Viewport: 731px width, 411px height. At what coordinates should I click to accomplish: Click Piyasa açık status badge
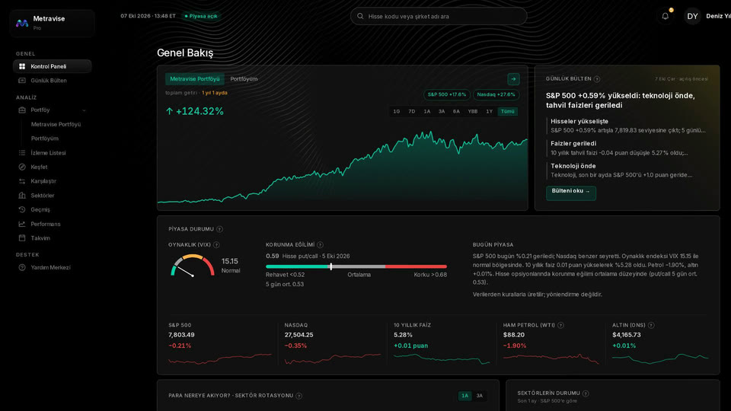click(x=201, y=16)
